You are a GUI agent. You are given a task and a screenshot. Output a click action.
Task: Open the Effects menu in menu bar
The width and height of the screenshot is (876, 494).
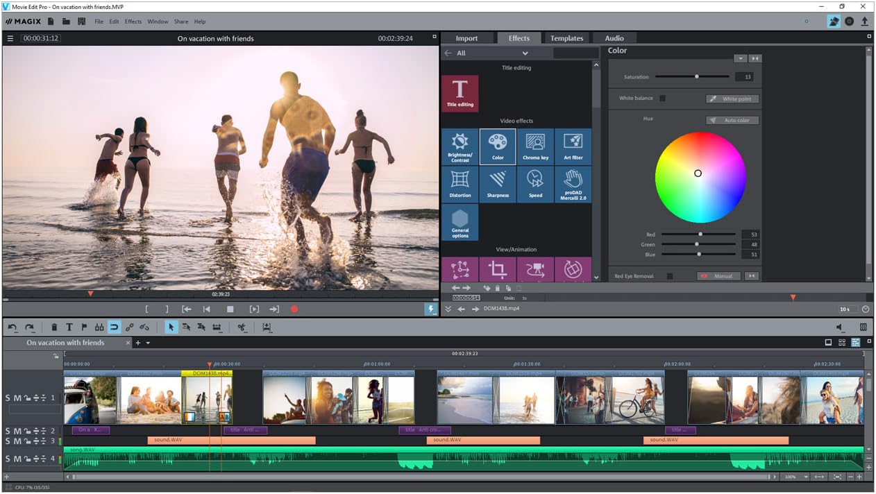tap(133, 22)
